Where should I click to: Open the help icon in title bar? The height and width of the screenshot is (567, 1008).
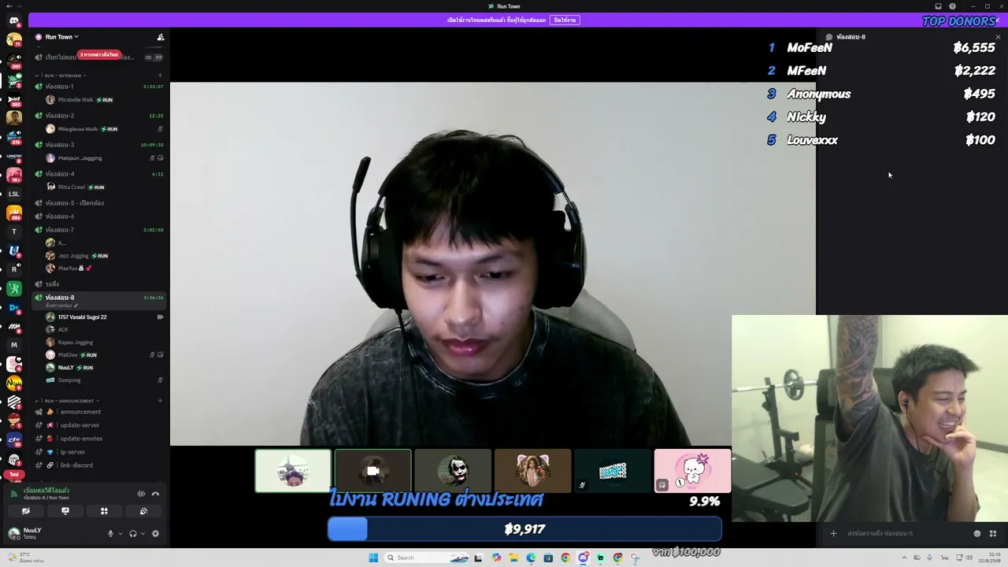pos(952,6)
